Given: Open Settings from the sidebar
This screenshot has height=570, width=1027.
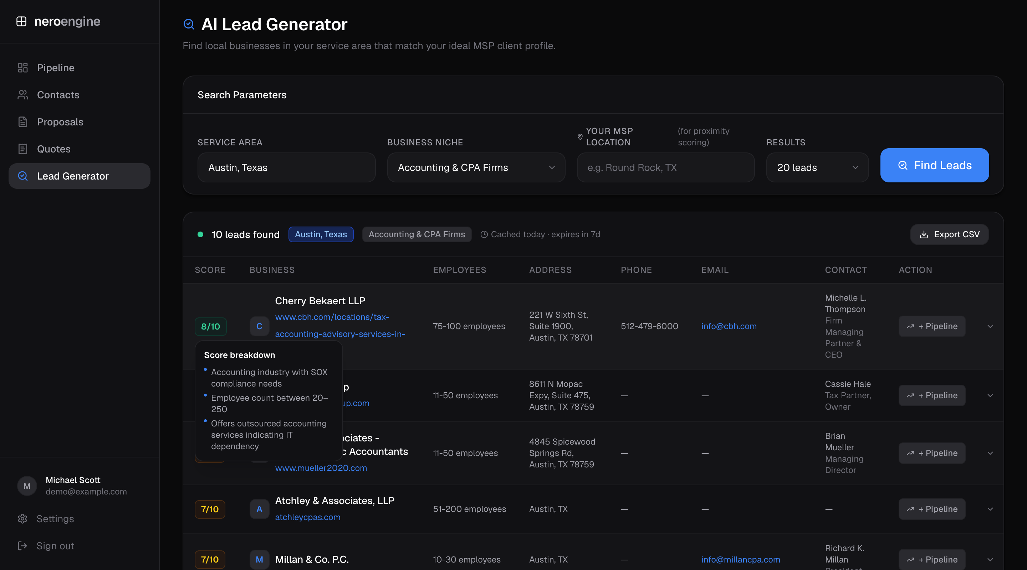Looking at the screenshot, I should [79, 519].
